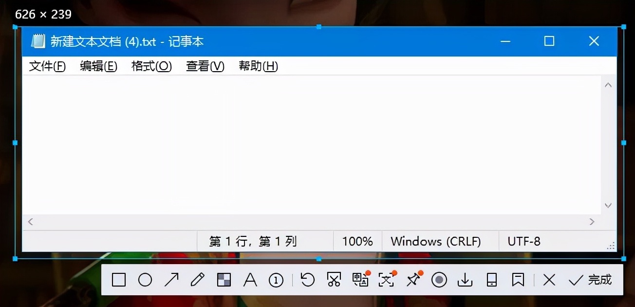Open the 文件(F) menu
The width and height of the screenshot is (635, 307).
tap(47, 66)
